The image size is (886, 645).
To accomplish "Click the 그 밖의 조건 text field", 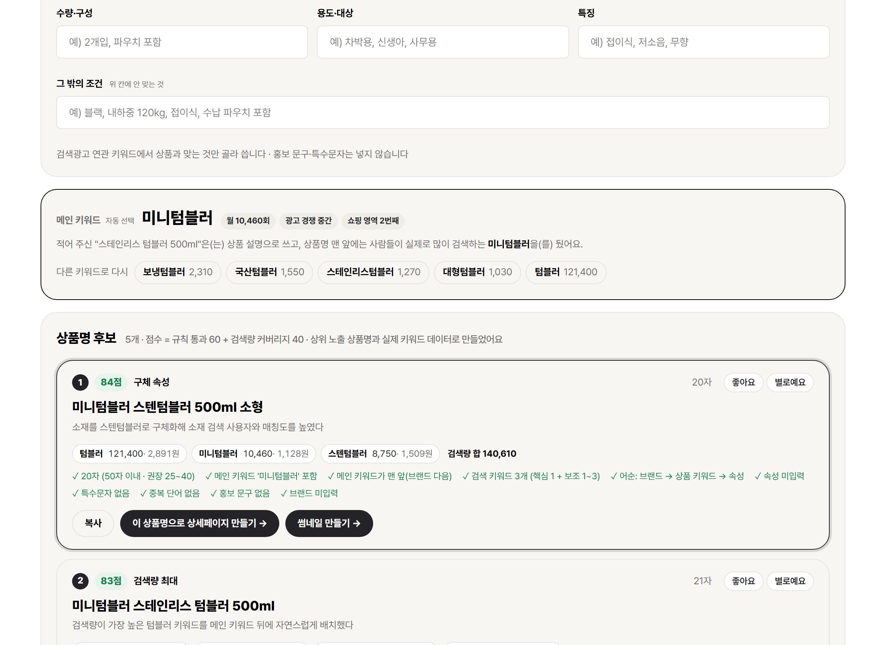I will (x=443, y=112).
